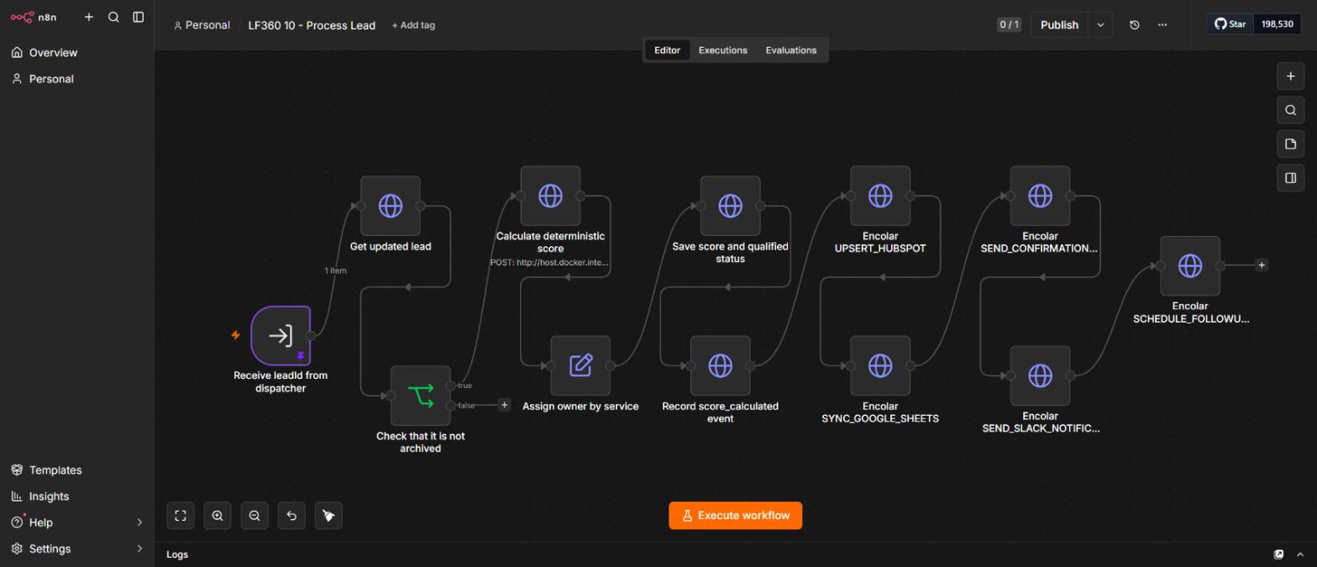The image size is (1317, 567).
Task: Select Encolar SEND_CONFIRMATION node
Action: click(x=1040, y=196)
